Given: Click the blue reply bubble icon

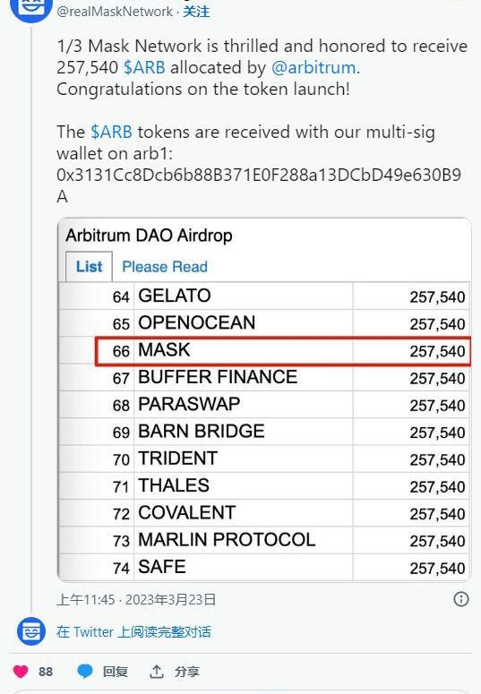Looking at the screenshot, I should point(84,671).
